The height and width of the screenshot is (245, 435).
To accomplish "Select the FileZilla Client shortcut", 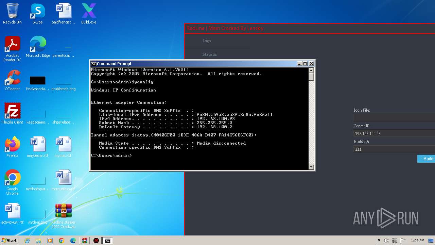I will pos(12,114).
